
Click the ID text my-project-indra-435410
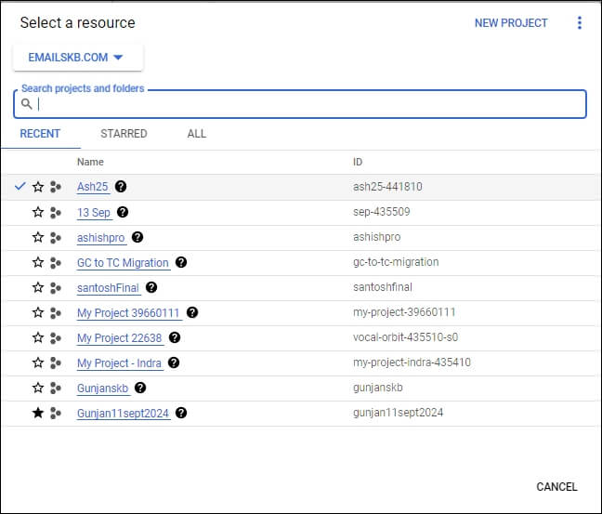[x=412, y=362]
